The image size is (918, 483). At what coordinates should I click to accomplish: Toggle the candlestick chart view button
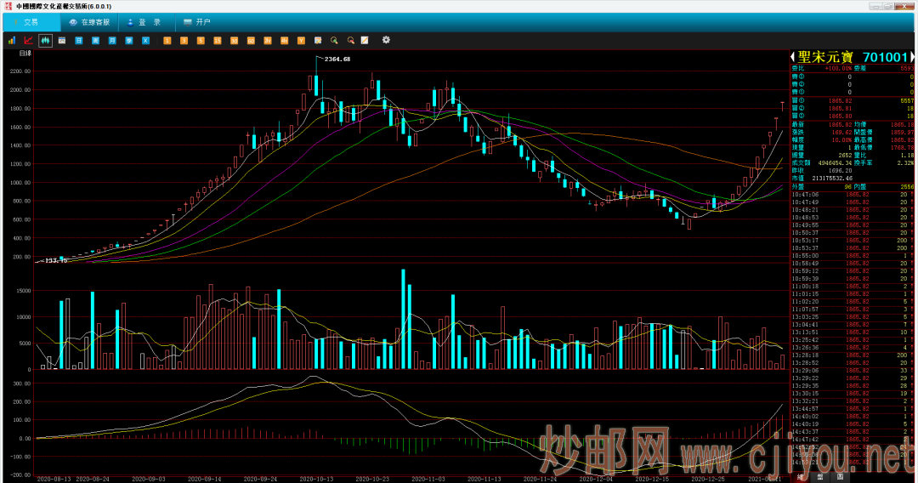(45, 40)
